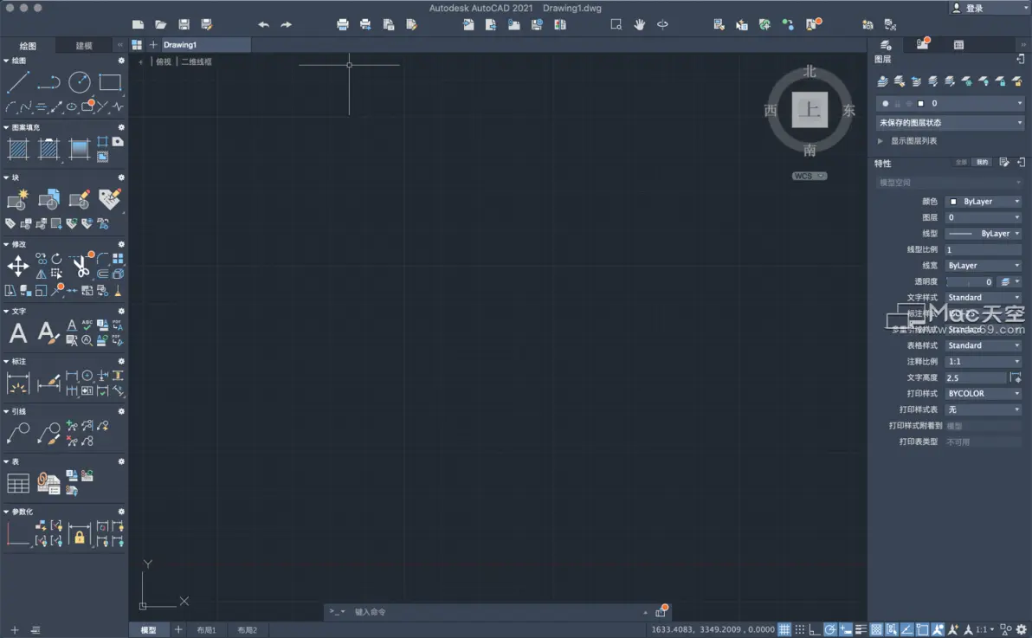Viewport: 1032px width, 638px height.
Task: Open the WCS coordinate system dropdown
Action: 809,176
